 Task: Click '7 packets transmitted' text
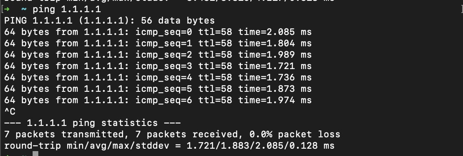(x=64, y=134)
